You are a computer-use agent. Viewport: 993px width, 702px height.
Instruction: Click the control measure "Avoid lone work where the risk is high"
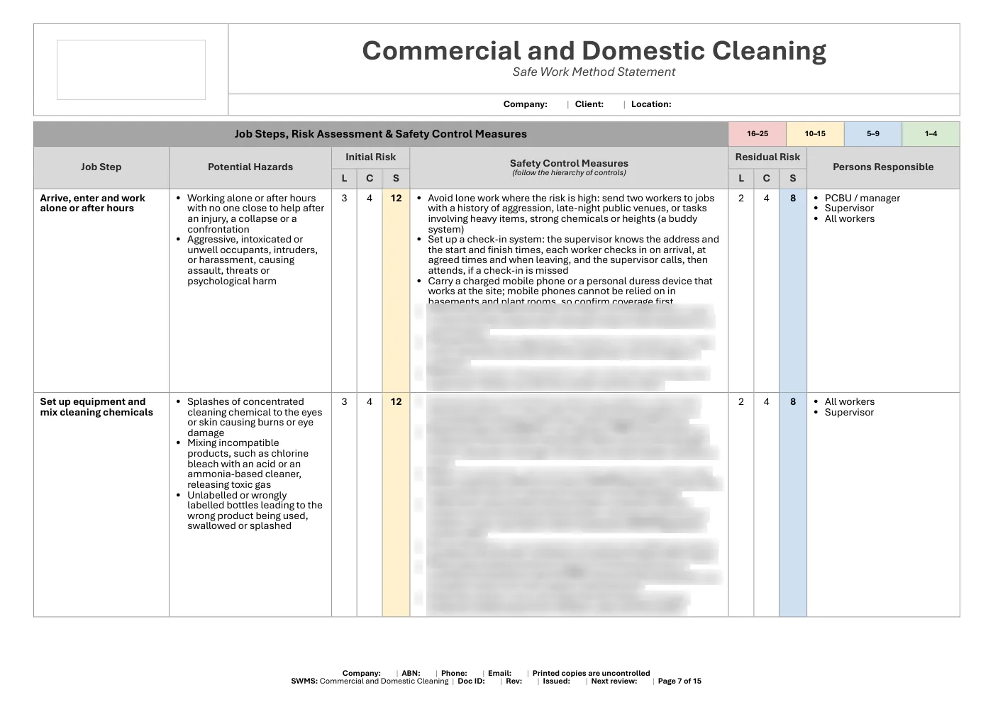[571, 213]
